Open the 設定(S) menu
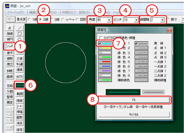 (84, 12)
